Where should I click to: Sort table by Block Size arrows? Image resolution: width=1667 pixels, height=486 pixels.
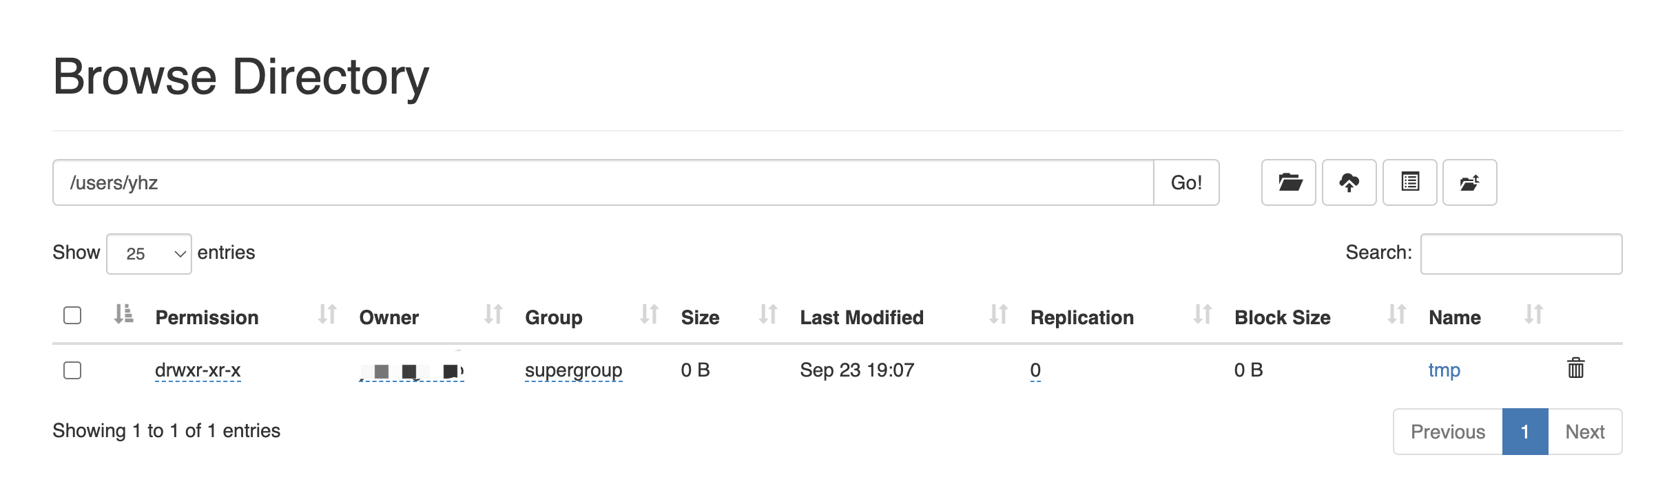(x=1397, y=315)
